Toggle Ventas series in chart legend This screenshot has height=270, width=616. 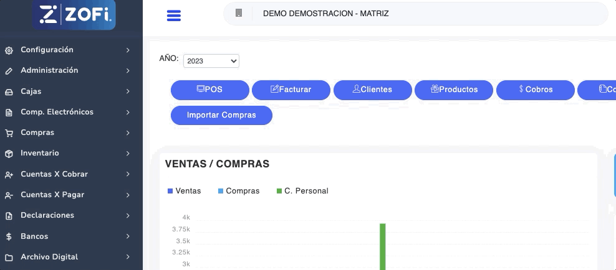pos(185,191)
